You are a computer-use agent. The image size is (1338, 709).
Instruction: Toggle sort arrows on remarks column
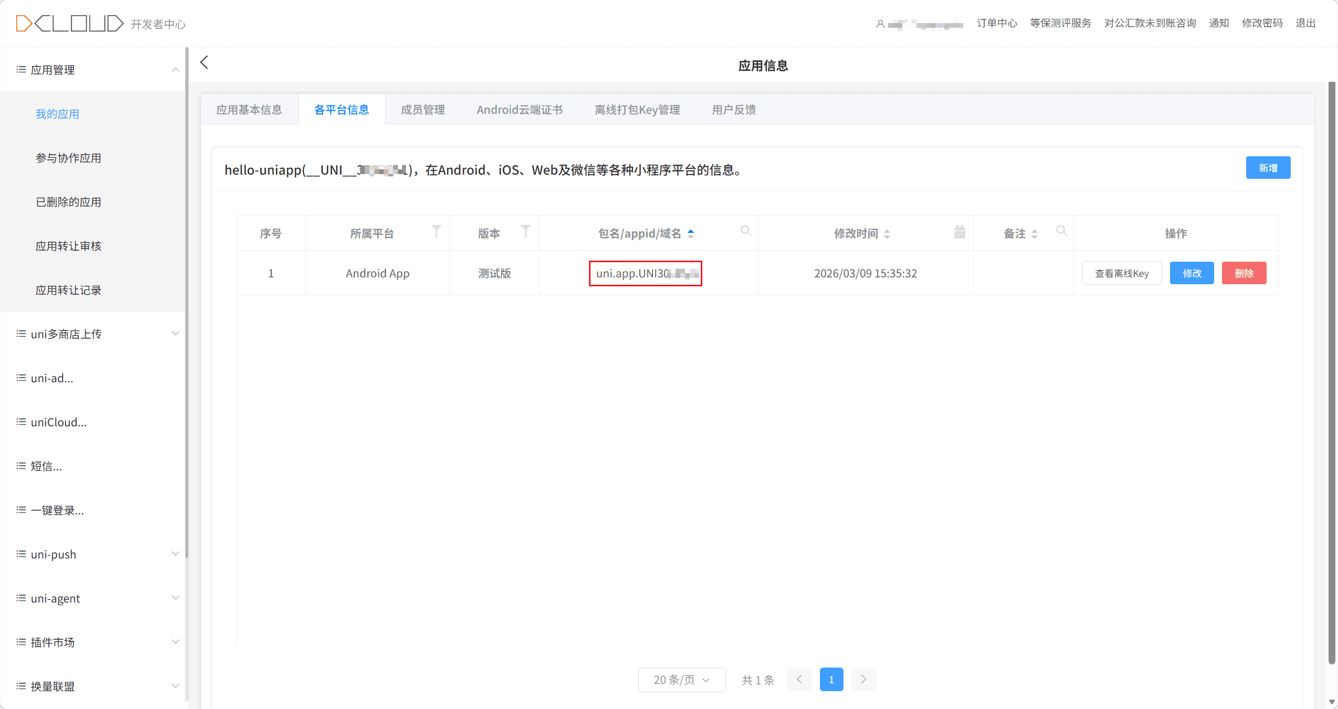pyautogui.click(x=1035, y=234)
